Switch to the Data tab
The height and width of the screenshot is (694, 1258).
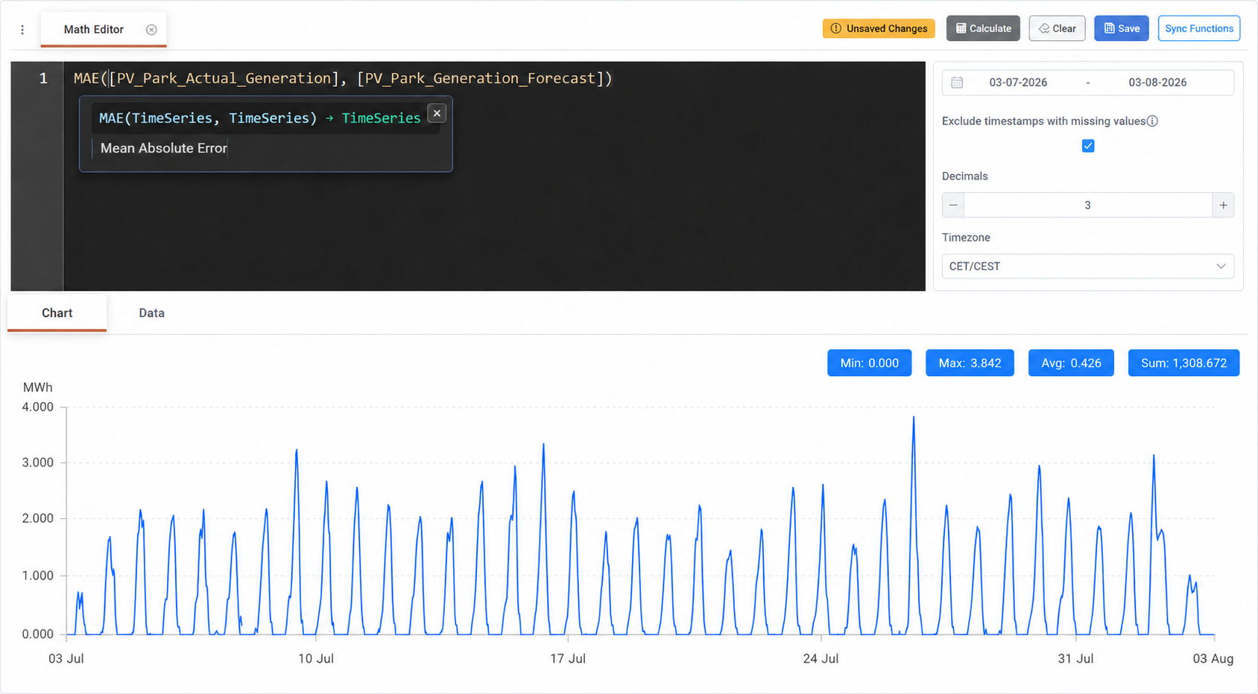coord(151,313)
